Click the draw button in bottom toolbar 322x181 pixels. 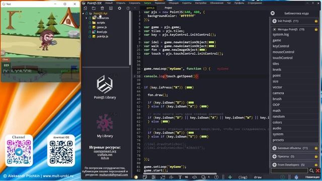coord(258,177)
